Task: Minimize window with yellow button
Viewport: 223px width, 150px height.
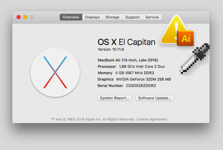Action: pos(25,17)
